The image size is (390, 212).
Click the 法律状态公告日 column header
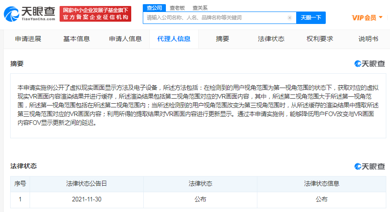click(86, 184)
